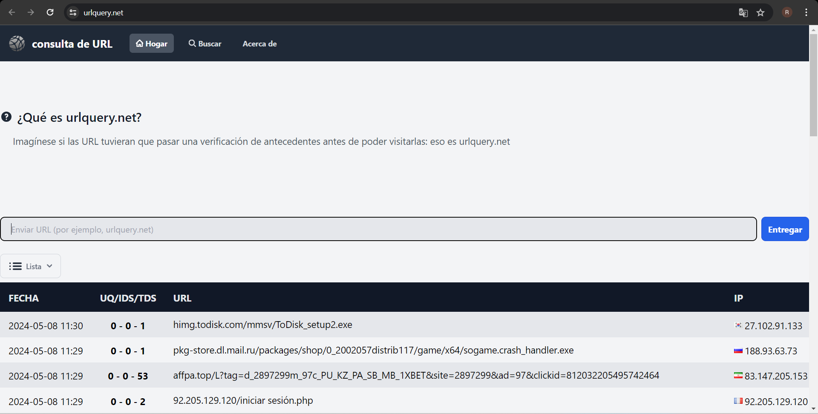818x414 pixels.
Task: Switch to the Buscar section
Action: point(205,43)
